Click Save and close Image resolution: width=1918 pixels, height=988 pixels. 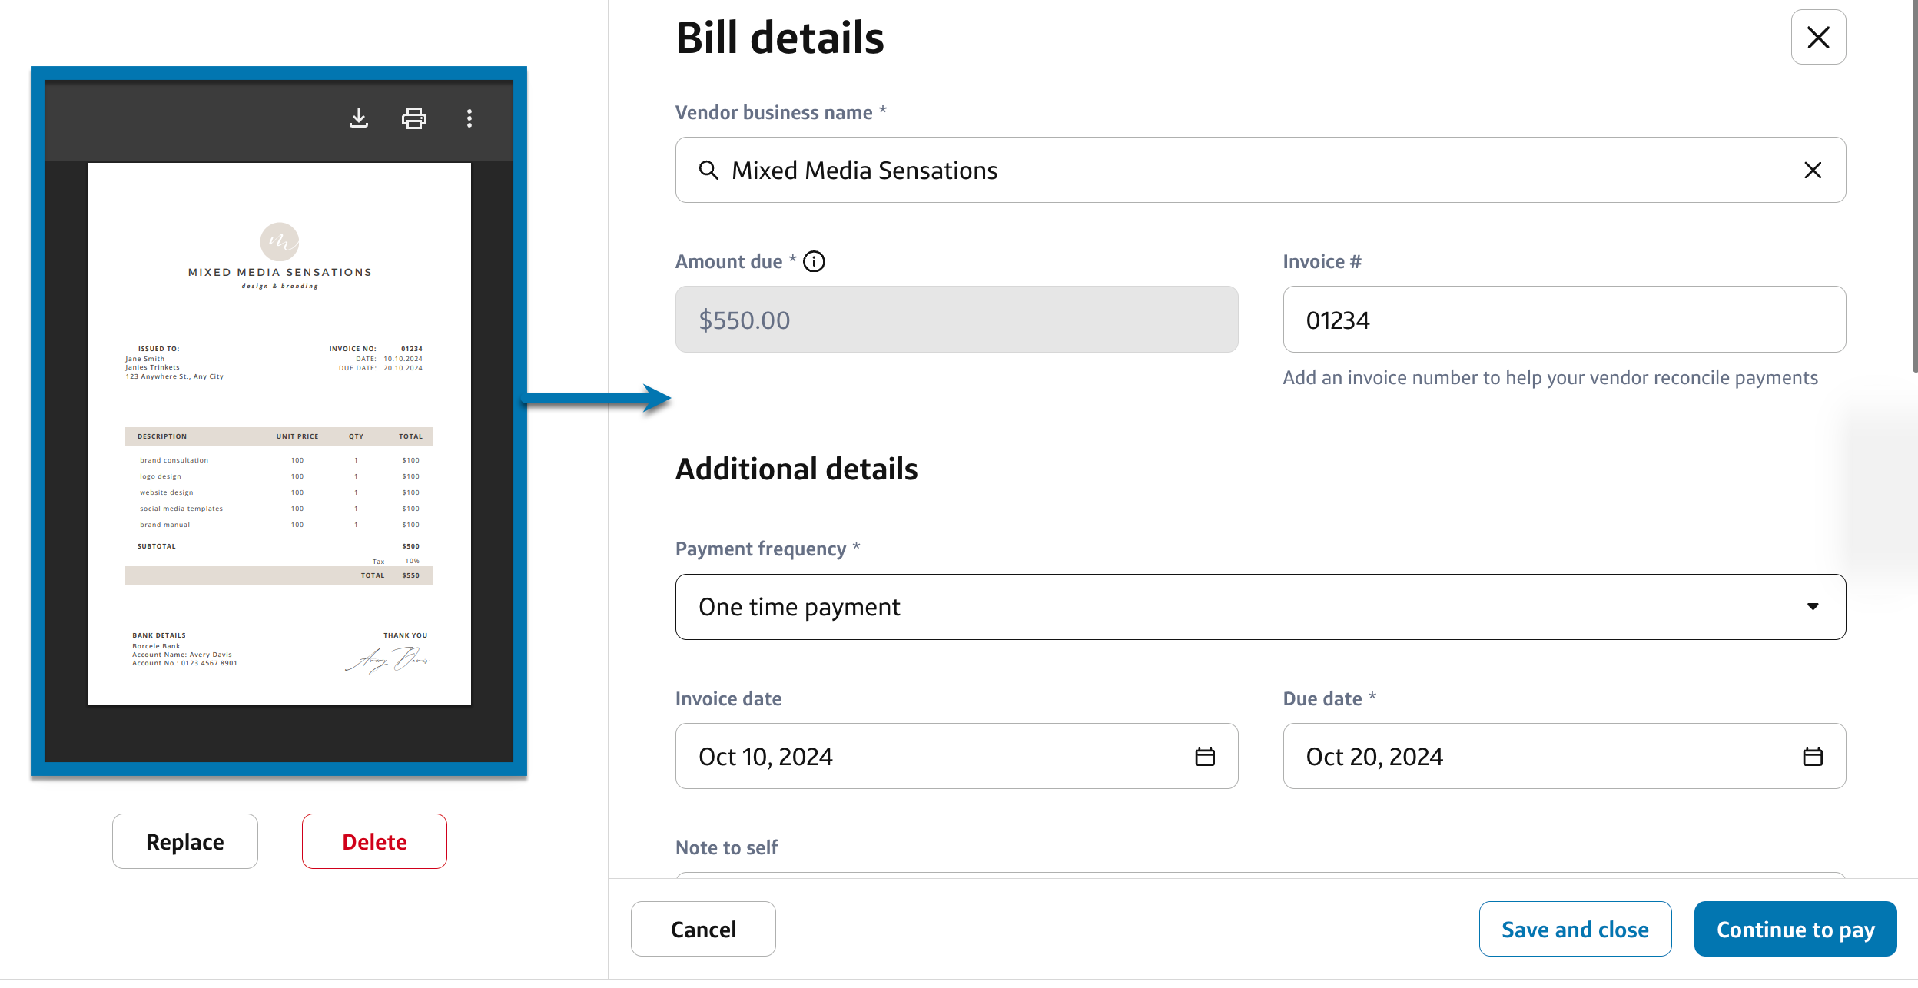point(1575,930)
